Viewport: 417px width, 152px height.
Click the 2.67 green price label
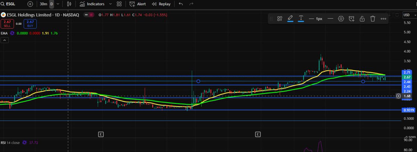(408, 77)
